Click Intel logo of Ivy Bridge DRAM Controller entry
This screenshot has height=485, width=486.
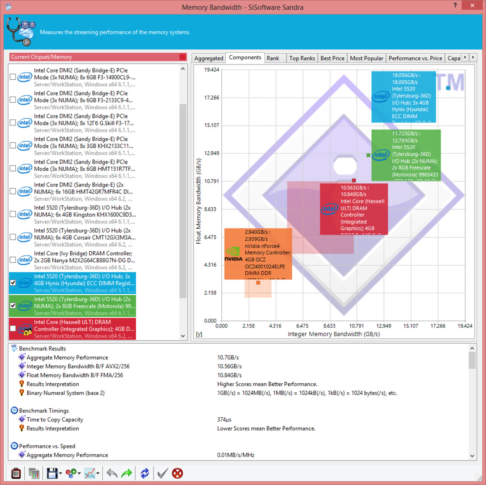coord(25,260)
